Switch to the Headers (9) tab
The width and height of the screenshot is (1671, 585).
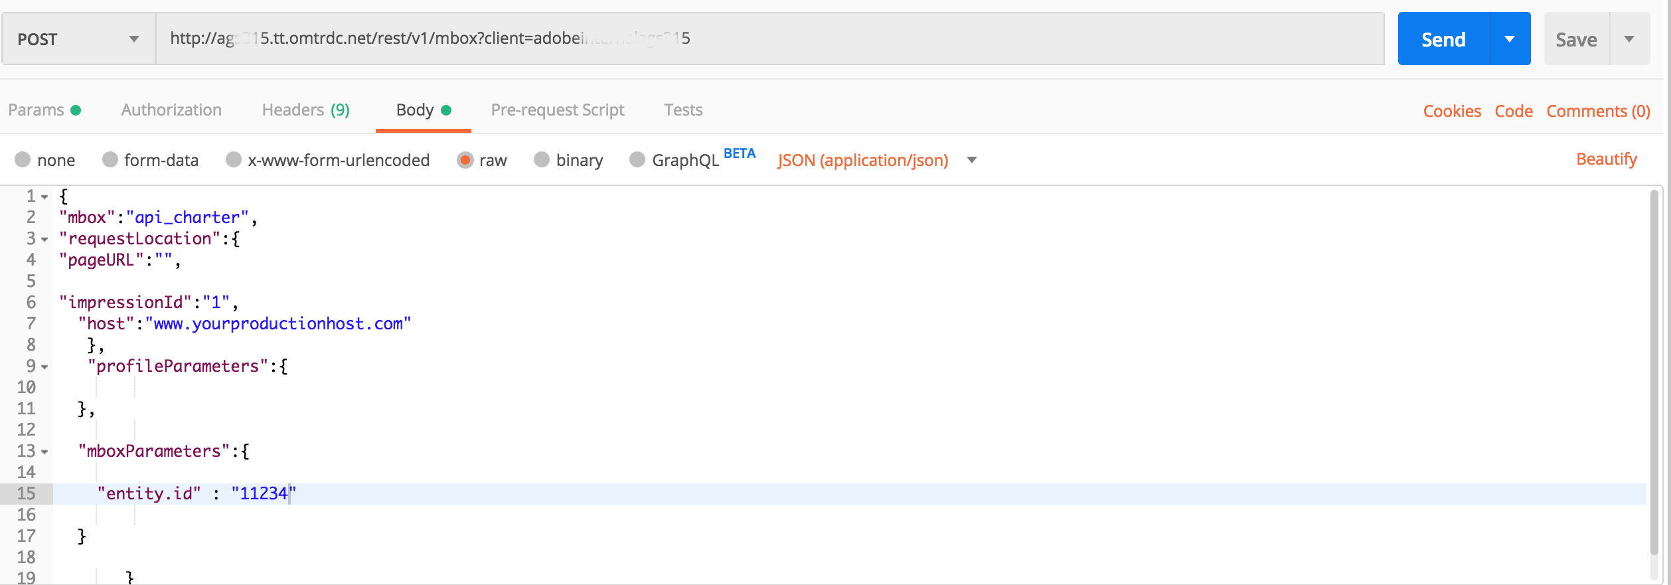tap(306, 110)
